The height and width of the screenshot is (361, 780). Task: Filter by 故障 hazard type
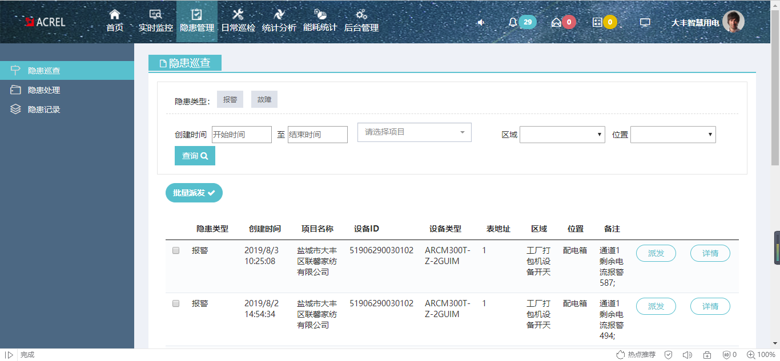point(264,99)
